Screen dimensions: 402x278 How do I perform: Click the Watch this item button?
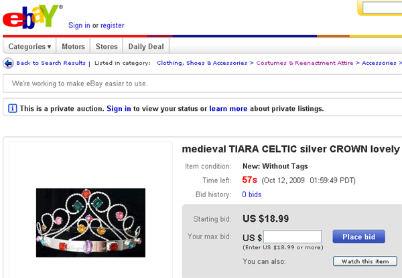(365, 261)
